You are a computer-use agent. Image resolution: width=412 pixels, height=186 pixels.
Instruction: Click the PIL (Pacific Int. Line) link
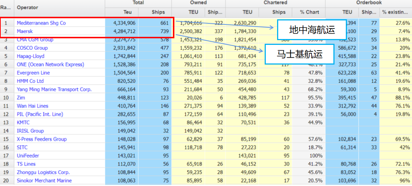[x=40, y=114]
